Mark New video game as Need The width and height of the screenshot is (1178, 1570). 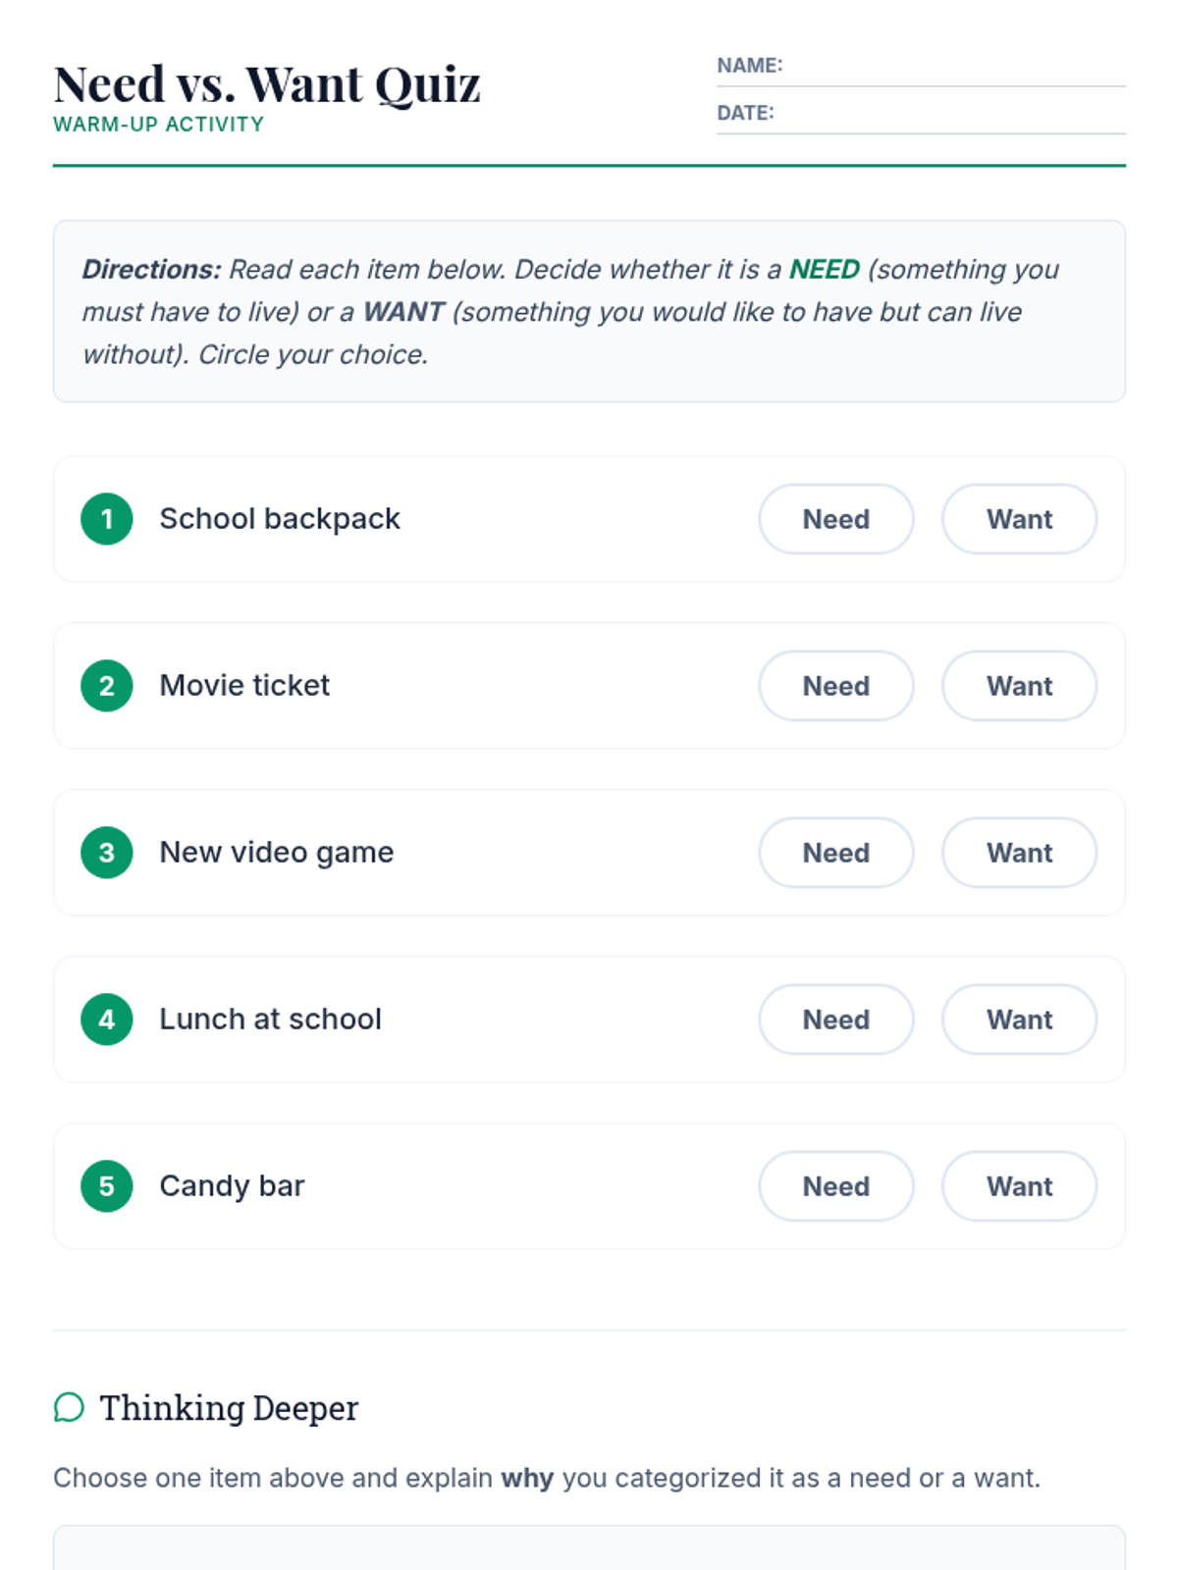(x=836, y=853)
